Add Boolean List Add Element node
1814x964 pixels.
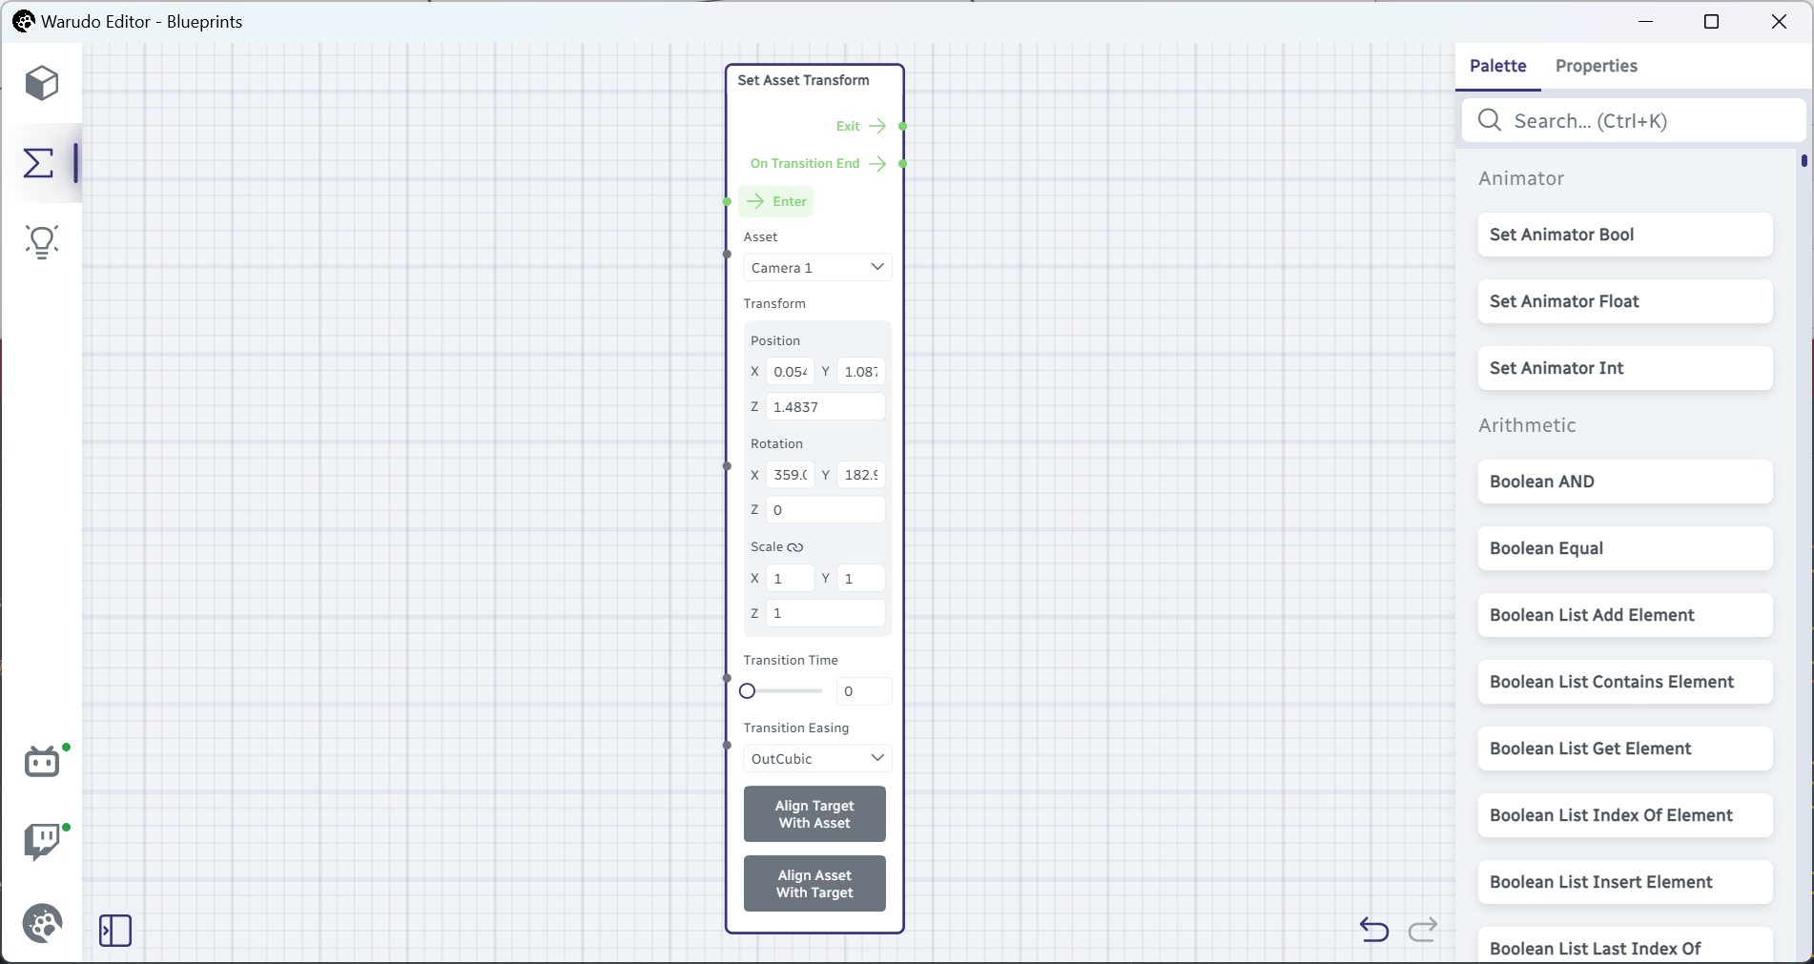coord(1625,615)
